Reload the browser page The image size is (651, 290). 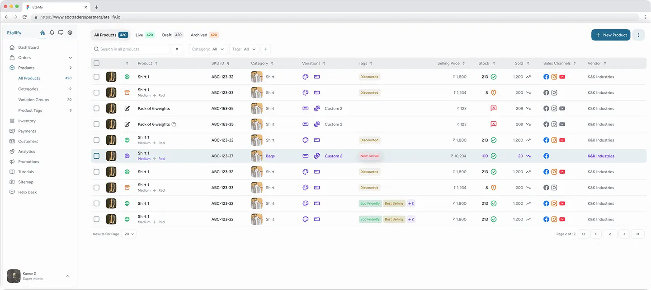[24, 17]
